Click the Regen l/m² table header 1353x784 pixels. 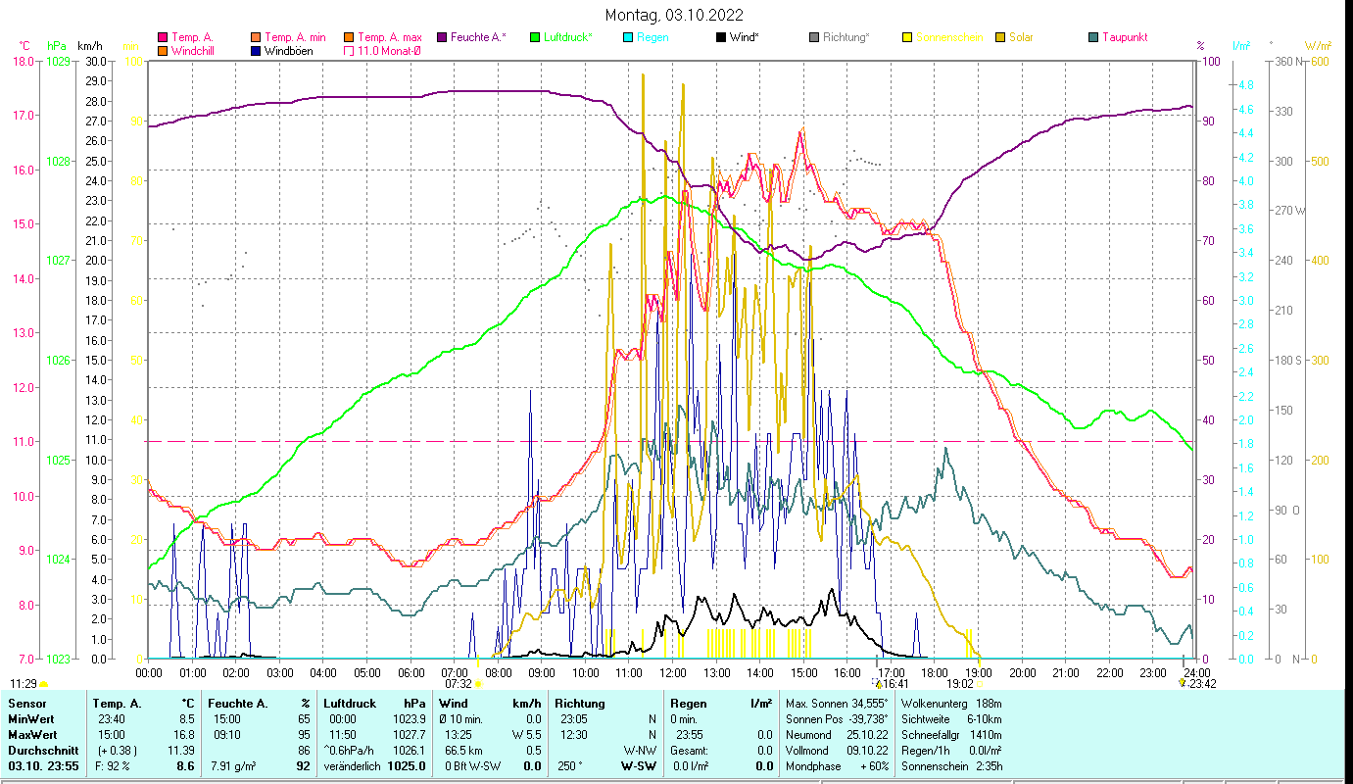click(721, 704)
